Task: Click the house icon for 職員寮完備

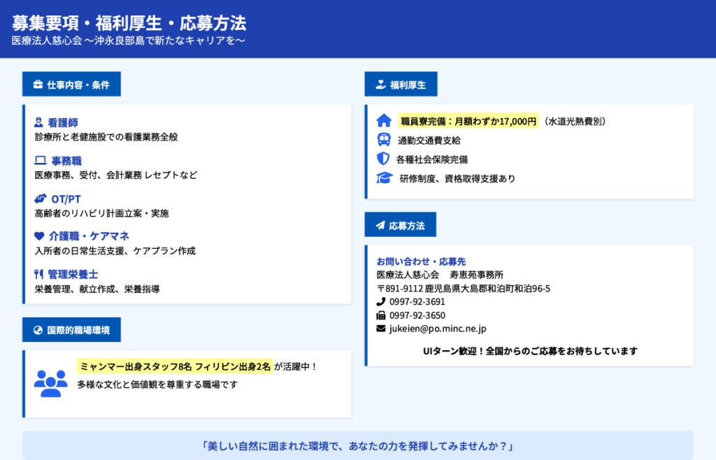Action: pos(384,121)
